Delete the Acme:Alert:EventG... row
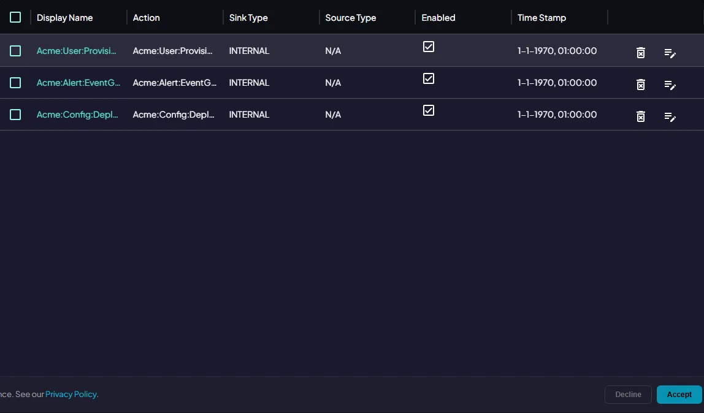The height and width of the screenshot is (413, 704). pos(641,85)
